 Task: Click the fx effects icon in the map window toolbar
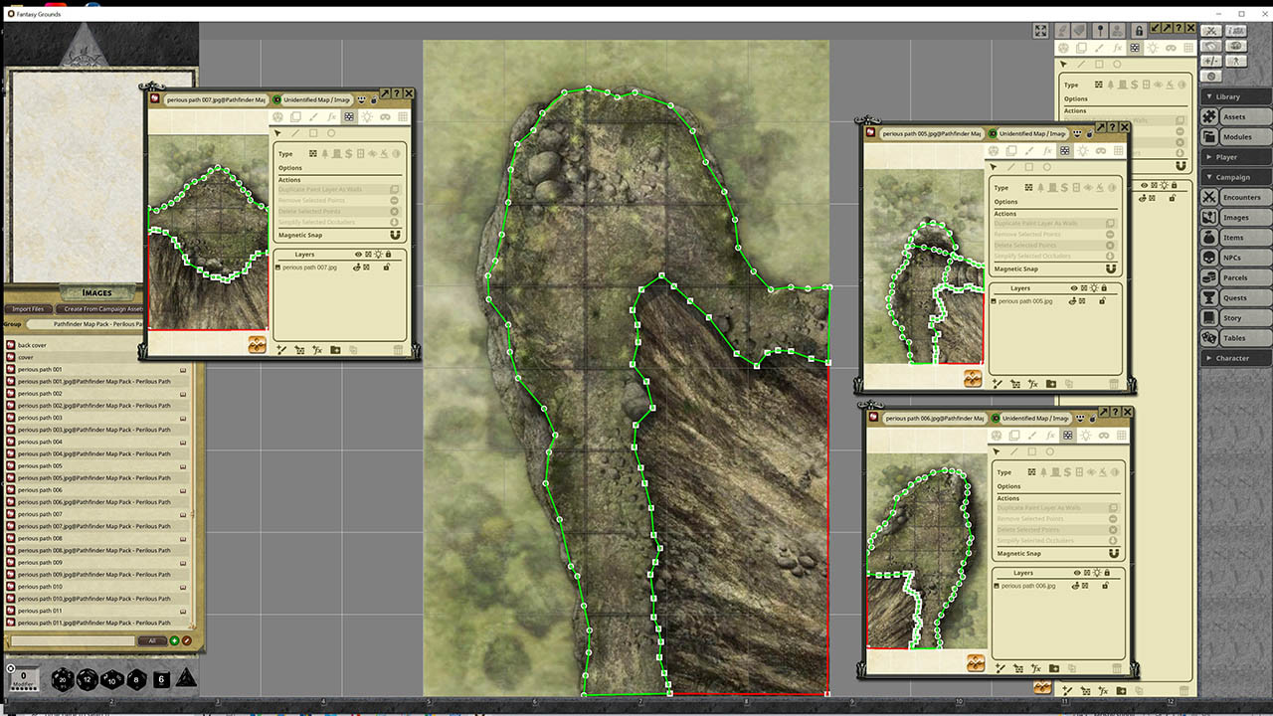point(331,116)
